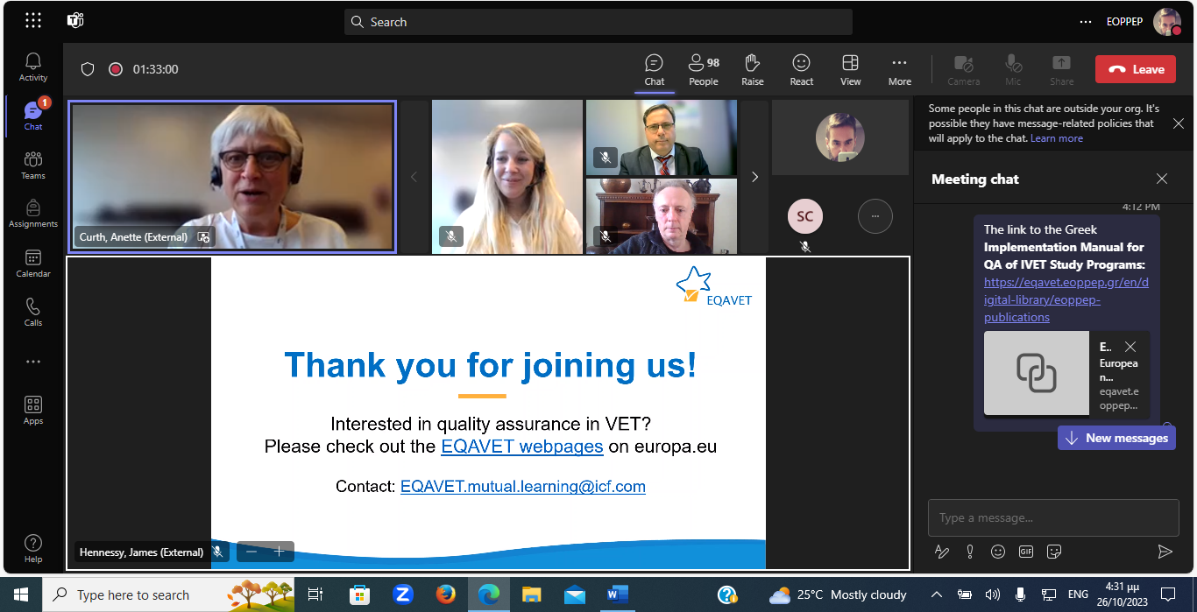Click the emoji icon in chat toolbar
Image resolution: width=1197 pixels, height=612 pixels.
tap(998, 552)
